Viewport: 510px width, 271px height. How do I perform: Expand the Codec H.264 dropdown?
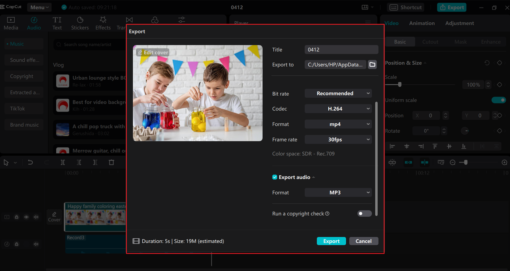tap(338, 109)
